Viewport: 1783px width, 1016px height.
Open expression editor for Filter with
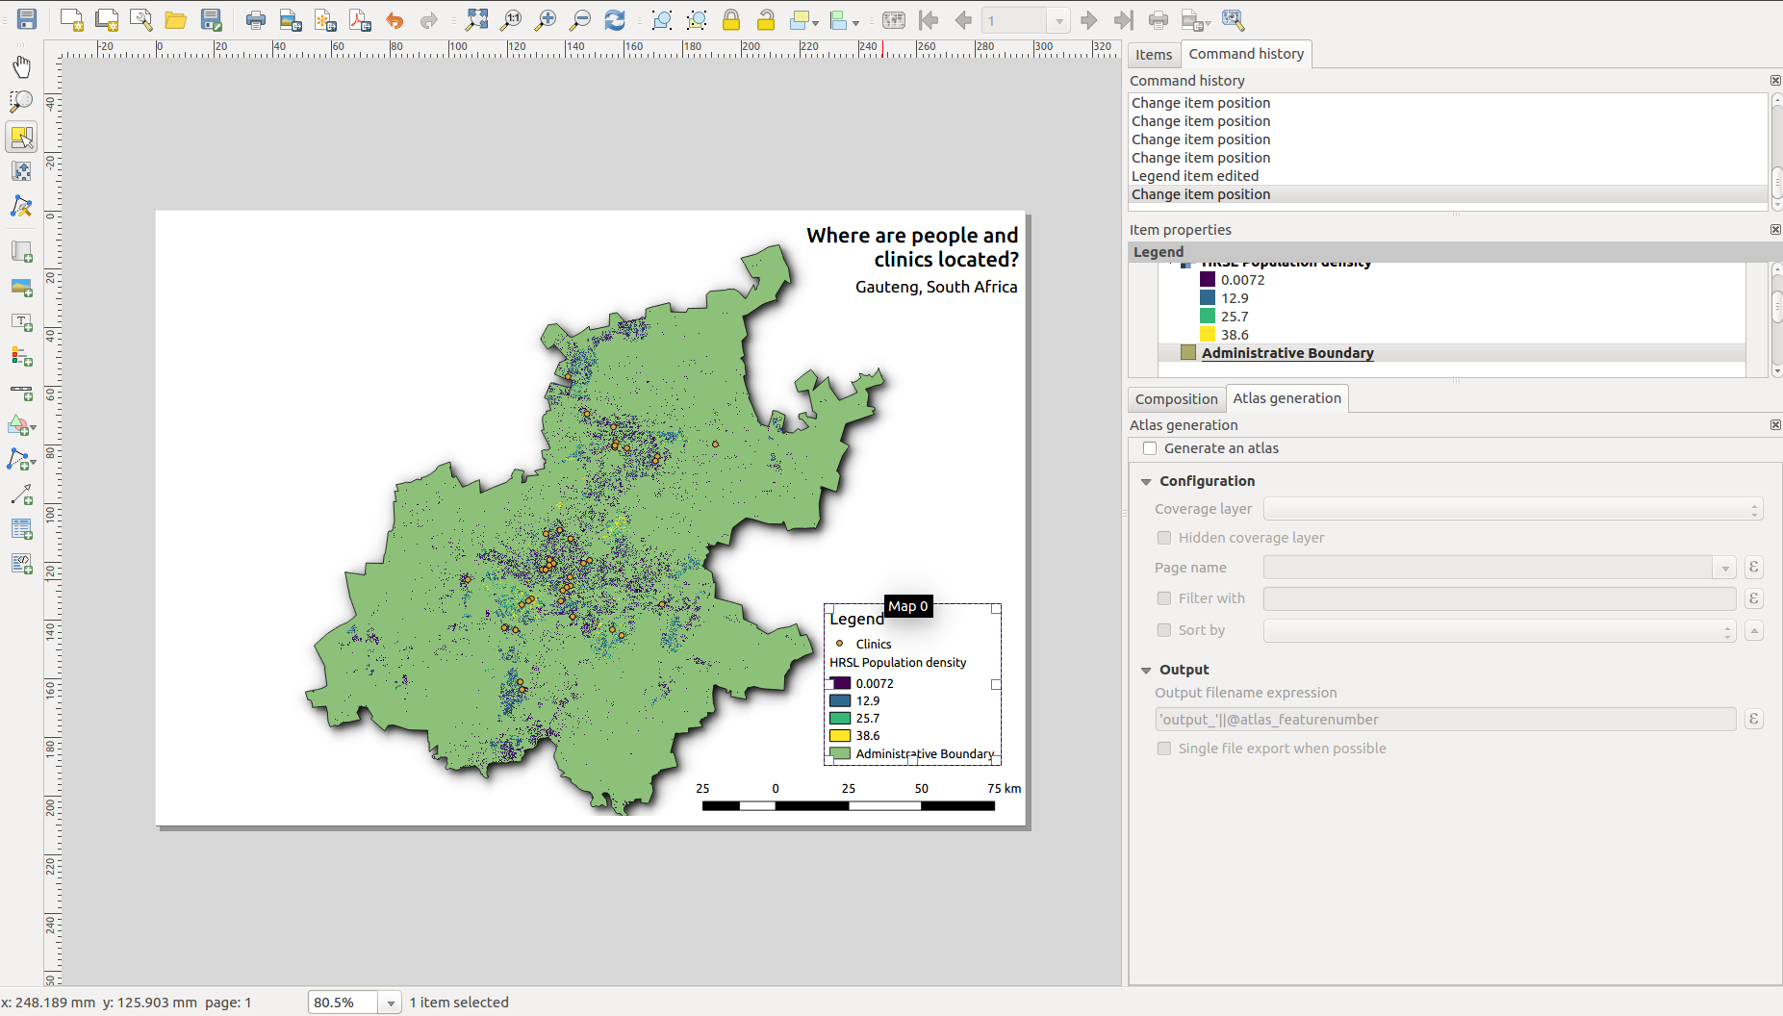pyautogui.click(x=1753, y=598)
